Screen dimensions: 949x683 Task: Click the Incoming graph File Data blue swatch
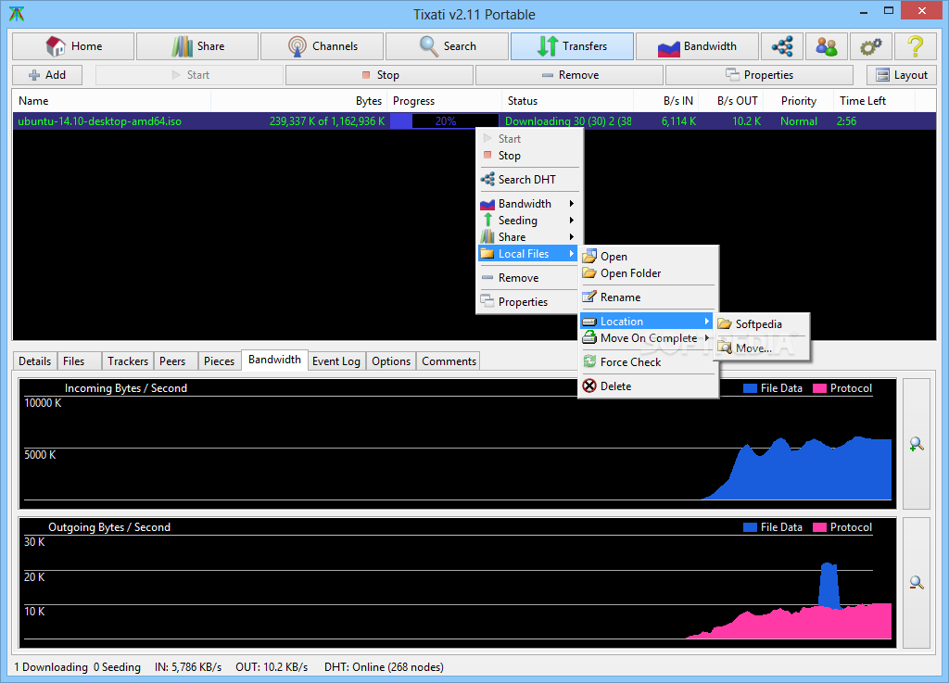[x=750, y=388]
